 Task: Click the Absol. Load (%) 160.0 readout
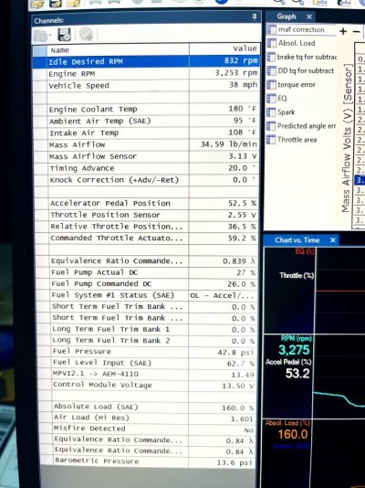click(x=288, y=430)
